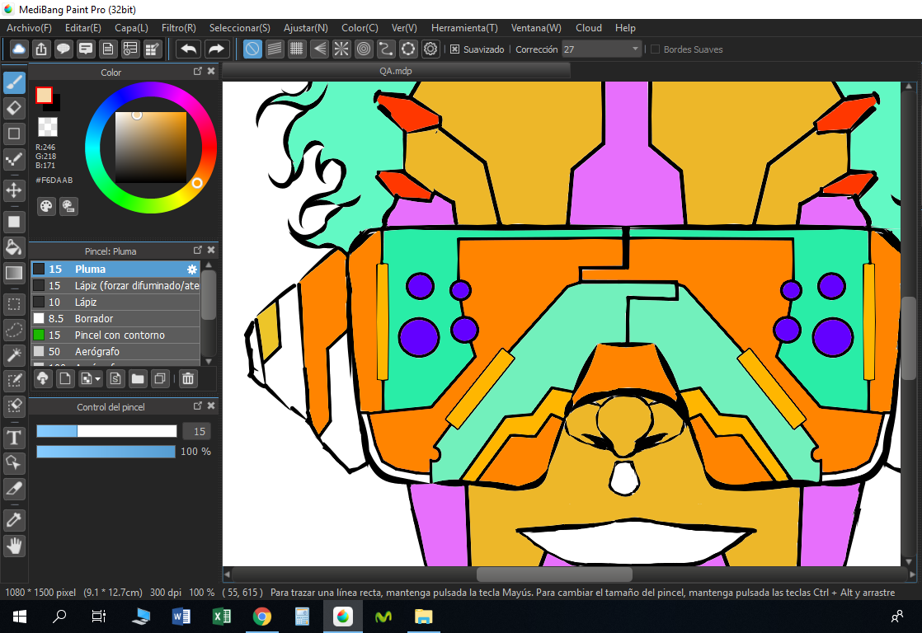Open Chrome from the taskbar
Viewport: 922px width, 633px height.
262,617
